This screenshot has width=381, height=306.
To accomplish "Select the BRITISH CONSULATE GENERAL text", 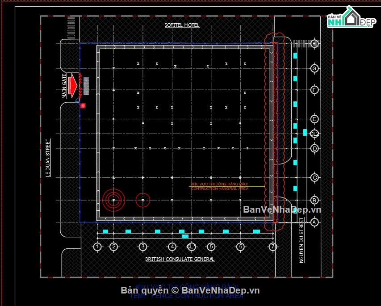I will point(180,260).
